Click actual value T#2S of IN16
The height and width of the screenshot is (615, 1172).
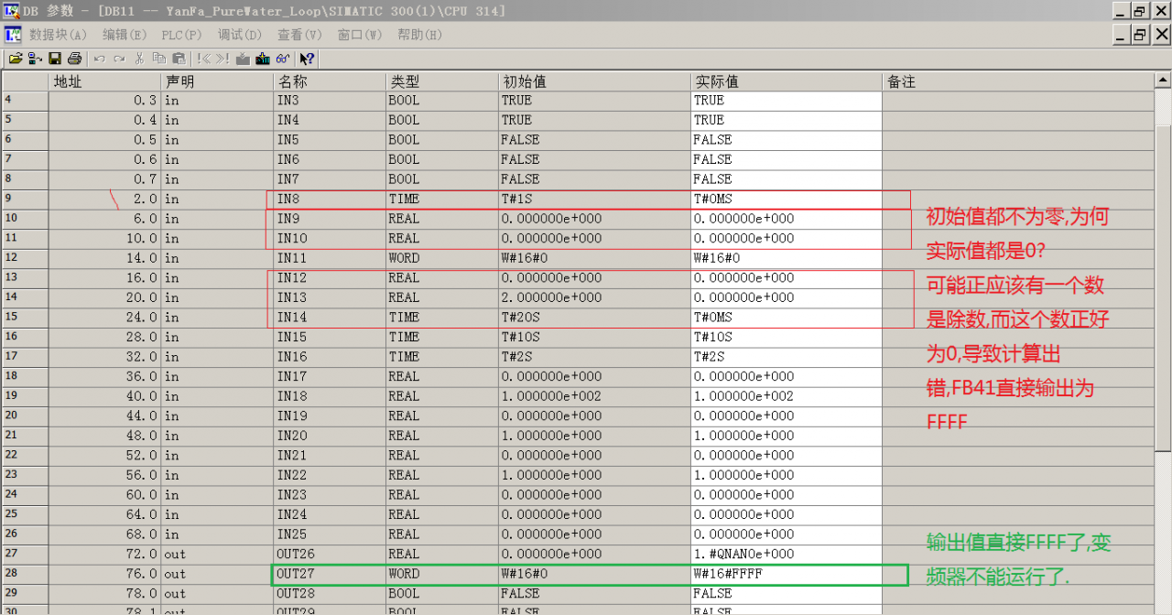[x=787, y=357]
